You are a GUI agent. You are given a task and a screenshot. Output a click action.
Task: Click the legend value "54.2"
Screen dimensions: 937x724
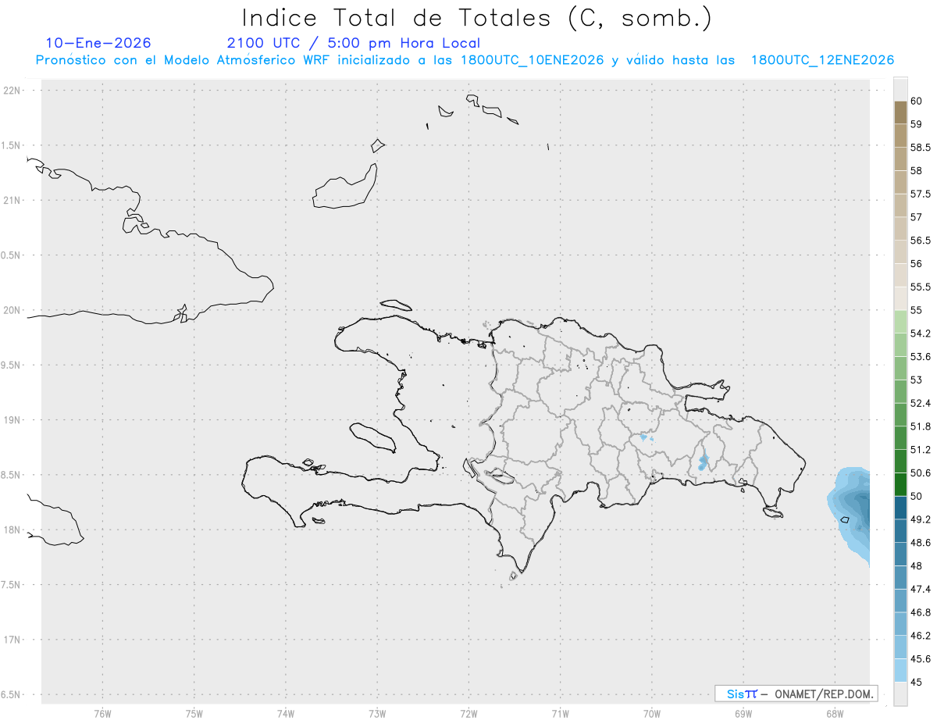click(x=921, y=333)
